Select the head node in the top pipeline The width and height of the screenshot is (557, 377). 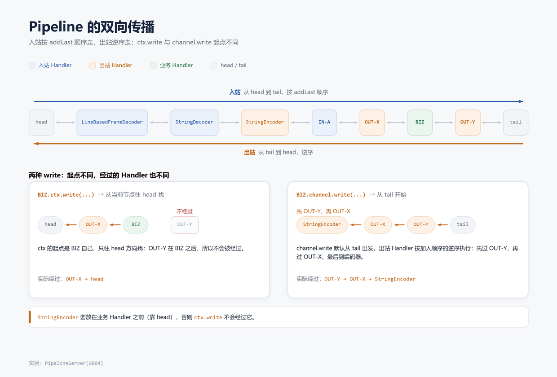tap(41, 123)
